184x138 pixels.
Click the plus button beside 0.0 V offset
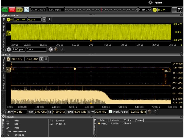(x=44, y=19)
